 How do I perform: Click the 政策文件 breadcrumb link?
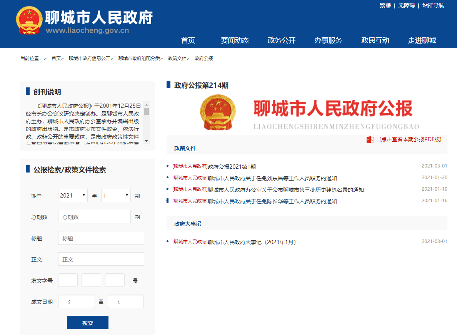click(177, 58)
